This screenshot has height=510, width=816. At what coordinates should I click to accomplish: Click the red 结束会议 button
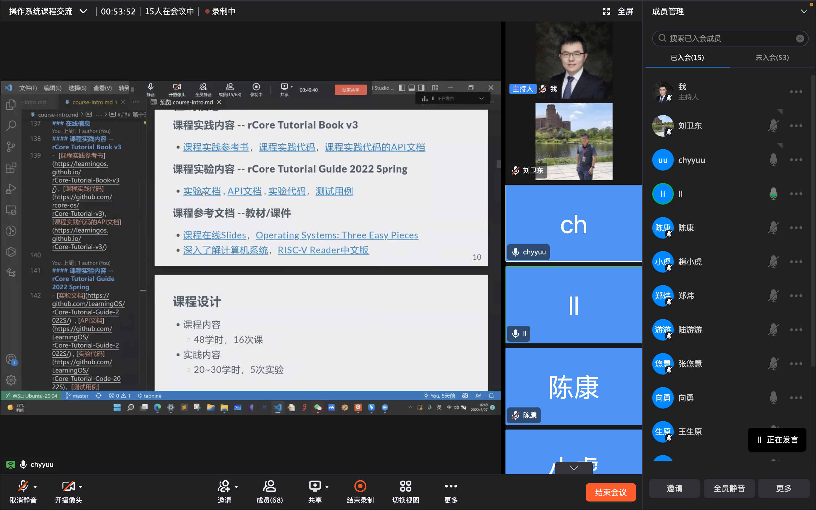pyautogui.click(x=611, y=492)
